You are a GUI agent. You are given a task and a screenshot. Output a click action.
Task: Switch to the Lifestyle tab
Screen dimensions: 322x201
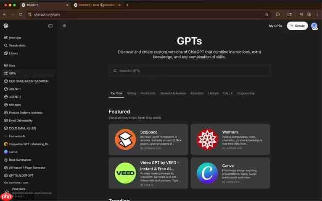[x=213, y=93]
